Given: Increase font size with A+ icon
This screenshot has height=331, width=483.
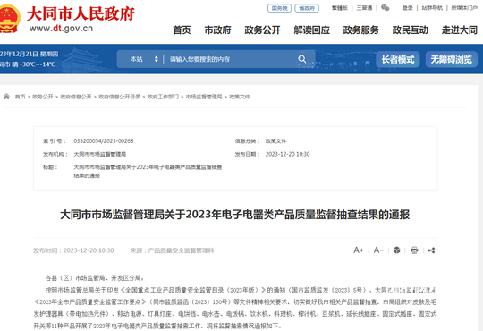Looking at the screenshot, I should pos(359,250).
